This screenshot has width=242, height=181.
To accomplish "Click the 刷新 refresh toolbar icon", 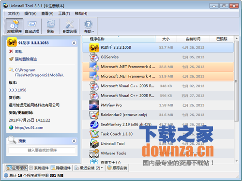I will tap(51, 26).
